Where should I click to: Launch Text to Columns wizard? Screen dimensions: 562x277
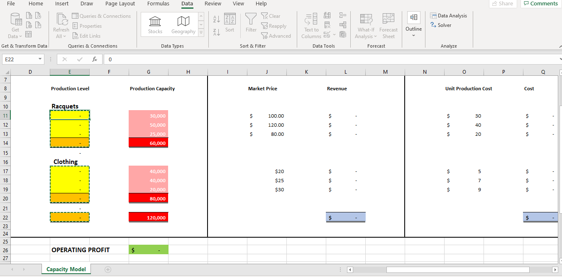tap(311, 26)
